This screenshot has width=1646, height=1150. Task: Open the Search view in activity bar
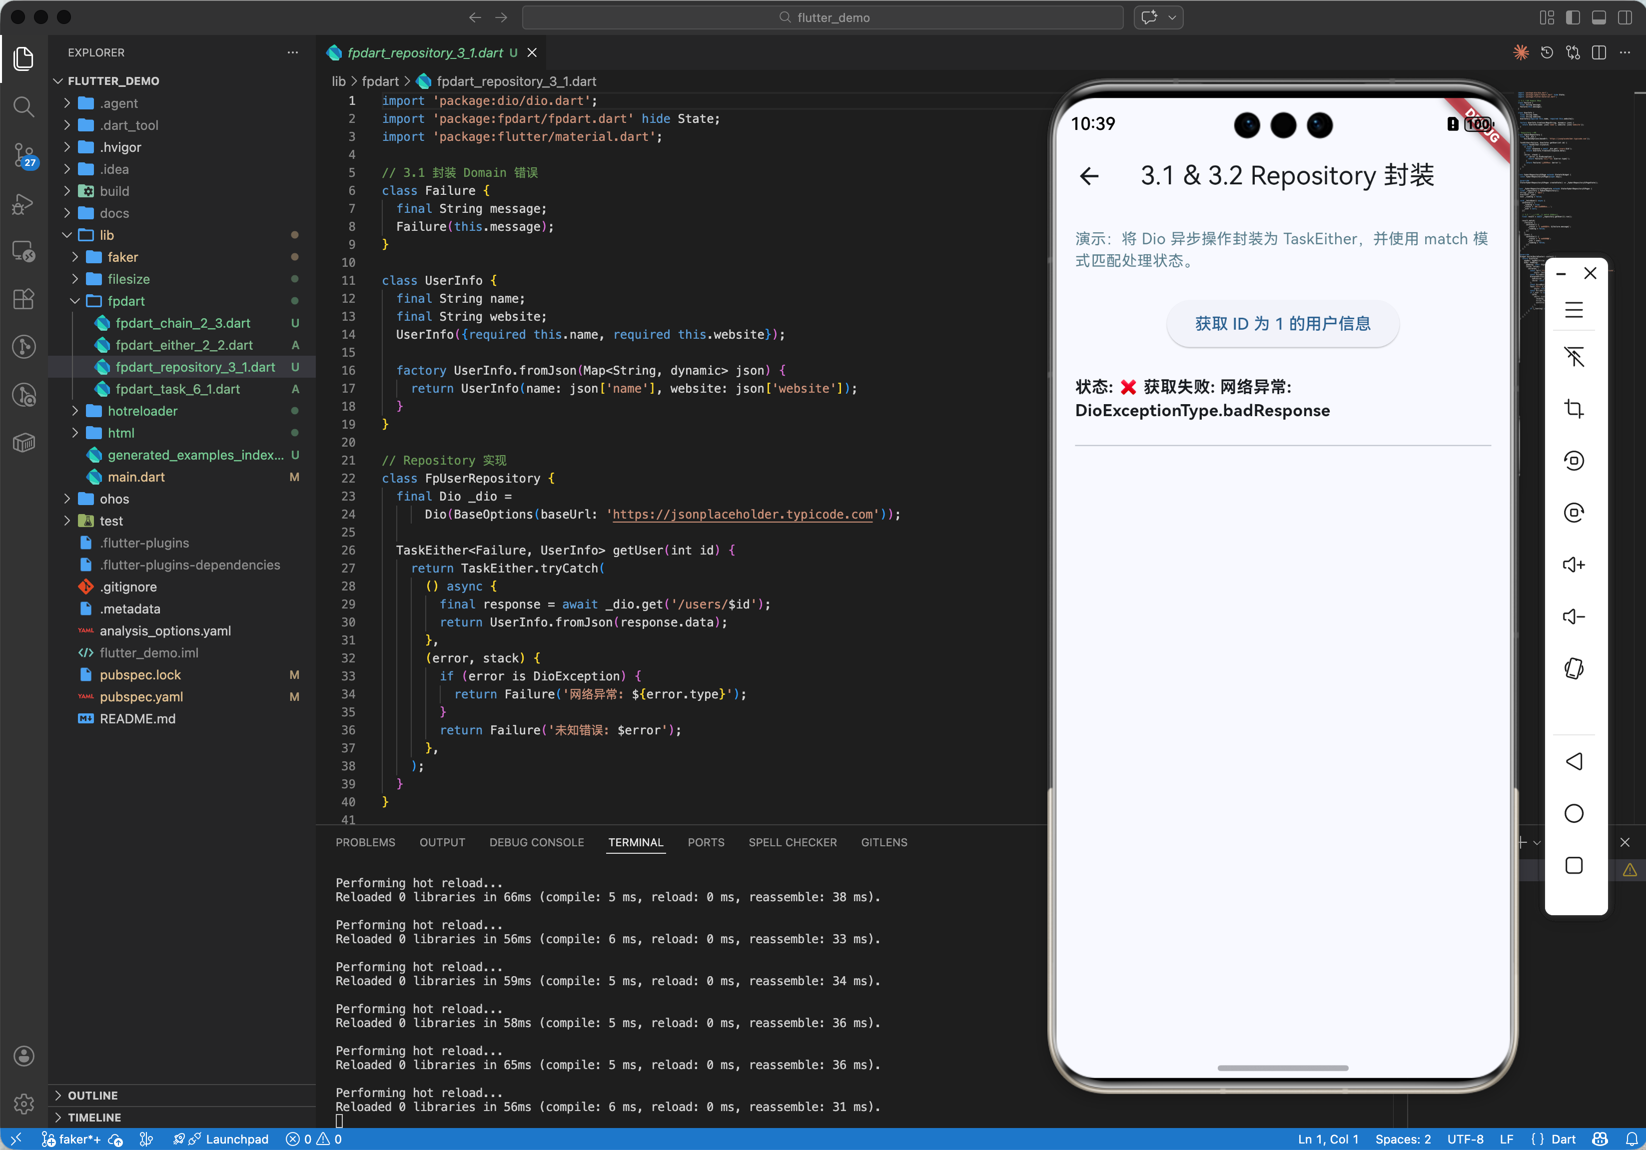point(23,107)
